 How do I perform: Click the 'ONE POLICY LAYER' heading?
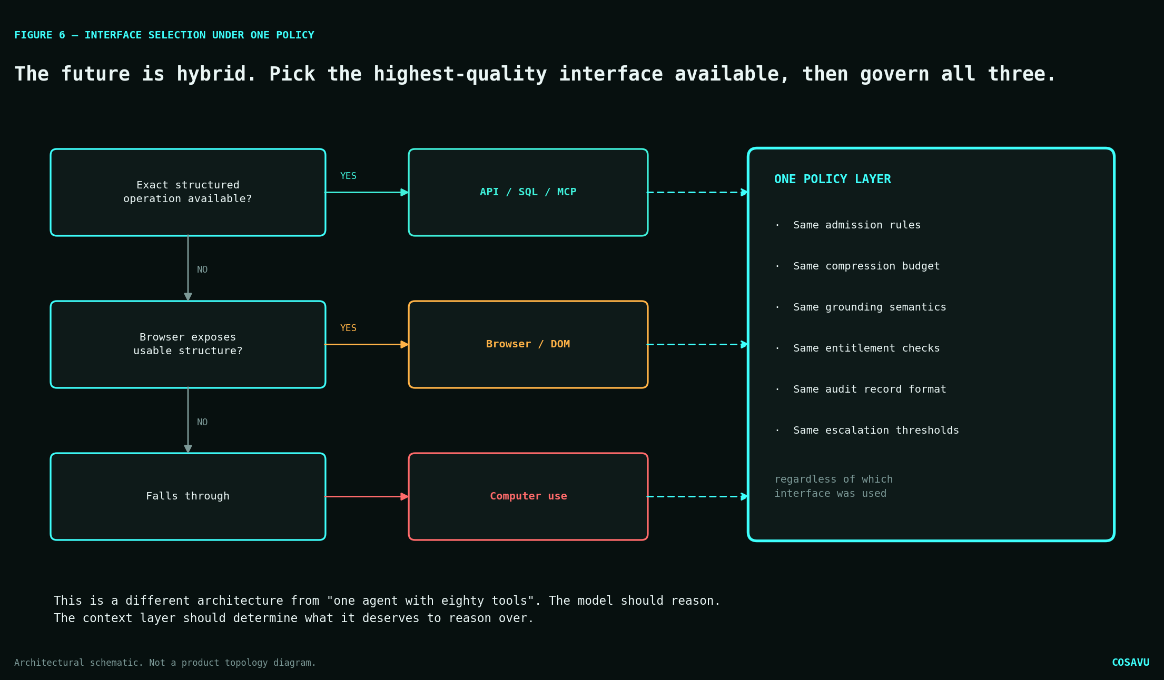[833, 179]
